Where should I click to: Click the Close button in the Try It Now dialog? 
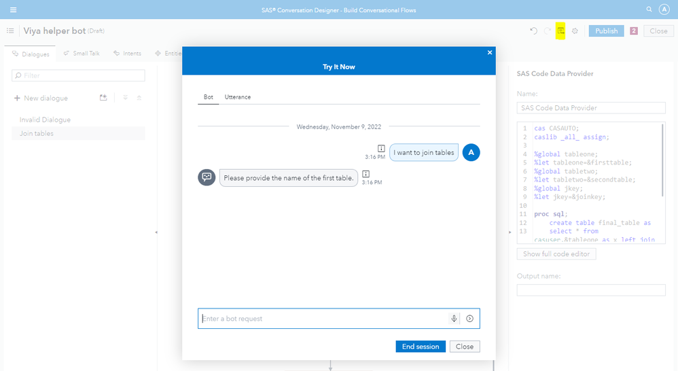pos(465,347)
